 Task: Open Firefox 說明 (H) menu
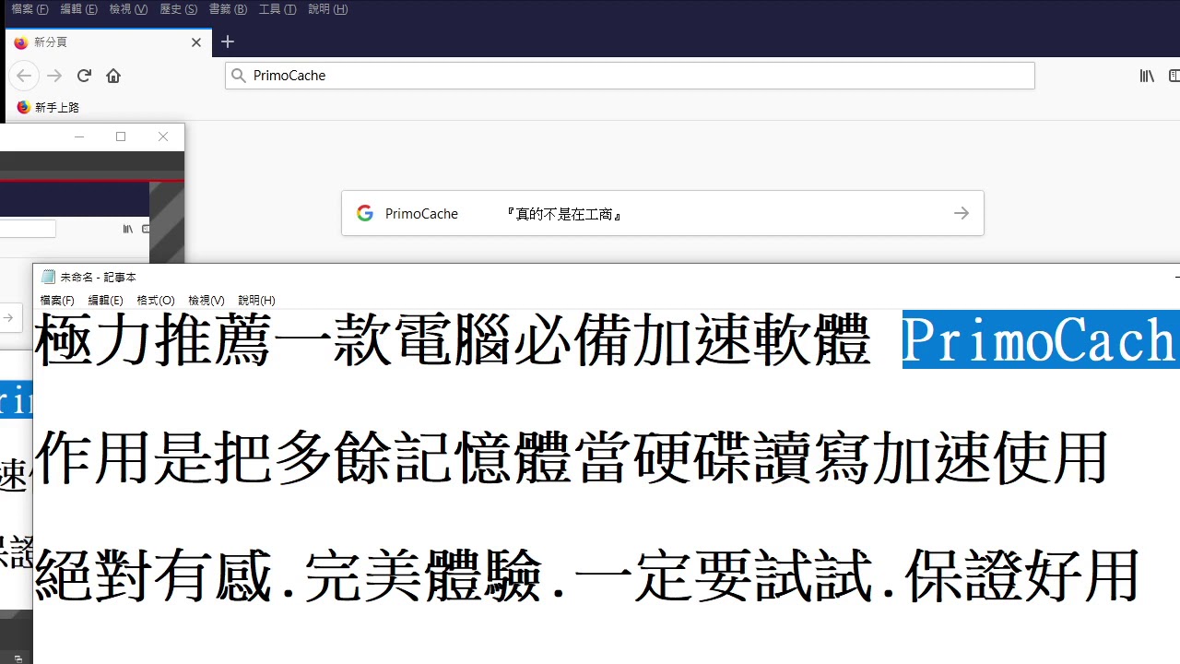point(328,9)
